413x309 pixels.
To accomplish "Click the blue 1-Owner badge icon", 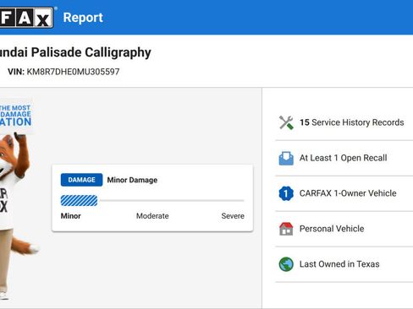I will point(286,193).
